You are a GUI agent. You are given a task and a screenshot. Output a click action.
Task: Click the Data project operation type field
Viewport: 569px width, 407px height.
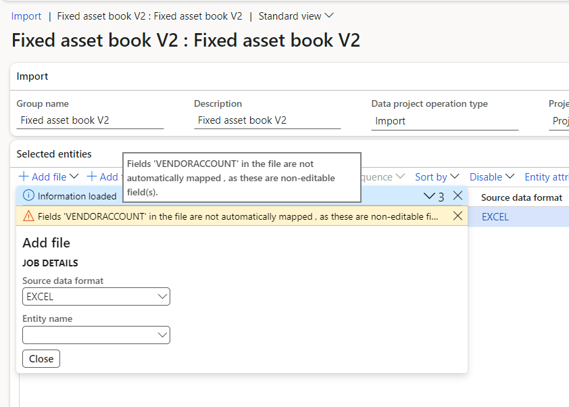click(444, 121)
